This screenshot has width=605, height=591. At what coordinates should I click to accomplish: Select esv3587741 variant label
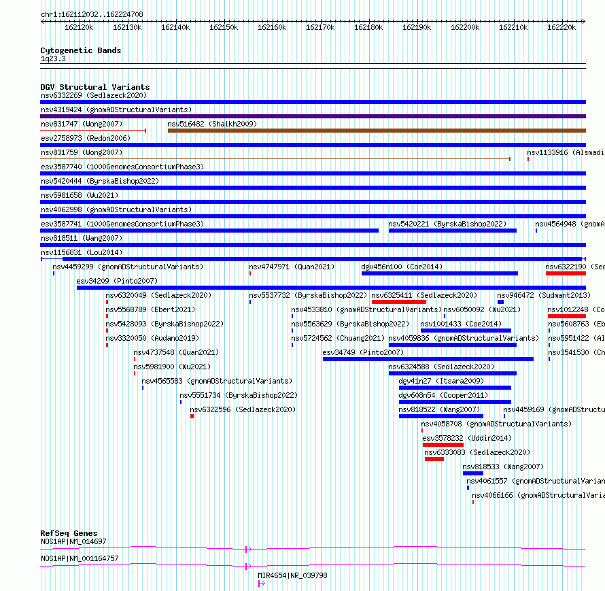[x=122, y=224]
